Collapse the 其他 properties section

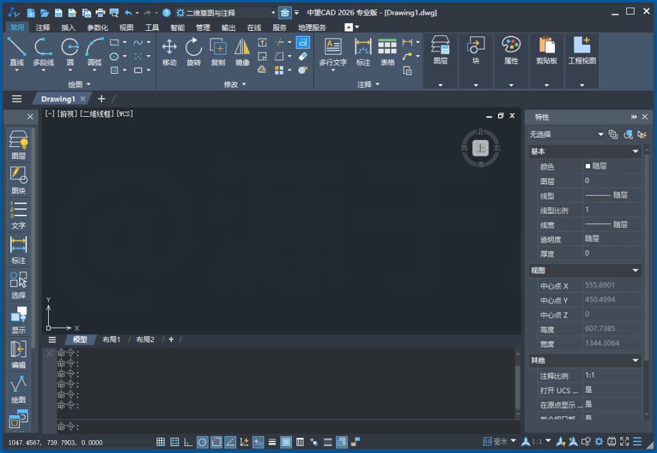[x=635, y=360]
